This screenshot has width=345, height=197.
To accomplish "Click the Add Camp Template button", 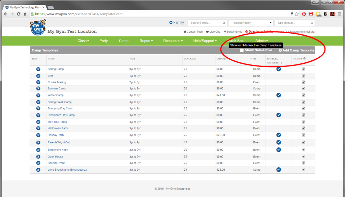I will (296, 51).
